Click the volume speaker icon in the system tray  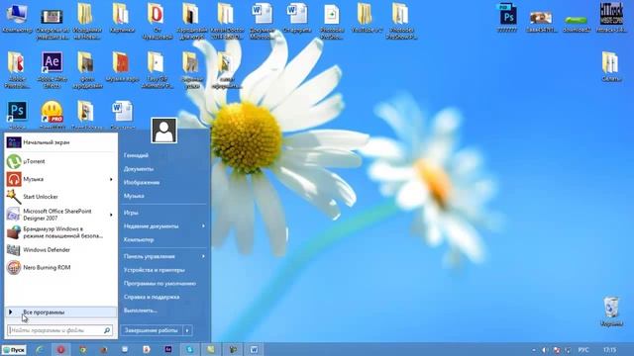(545, 350)
